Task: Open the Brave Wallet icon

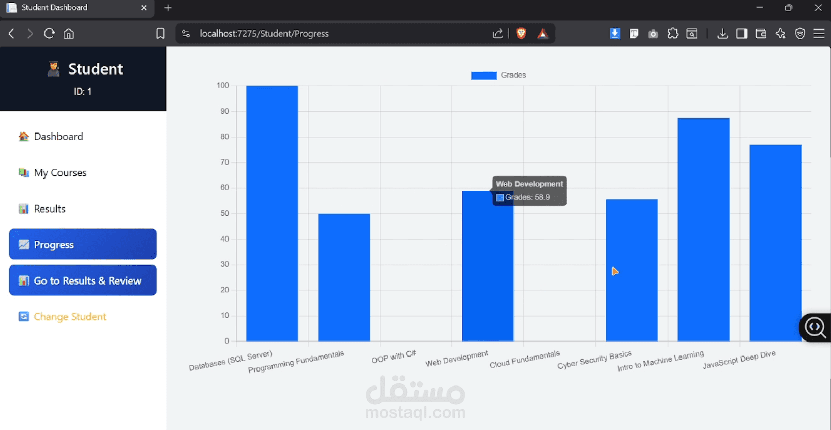Action: [x=761, y=34]
